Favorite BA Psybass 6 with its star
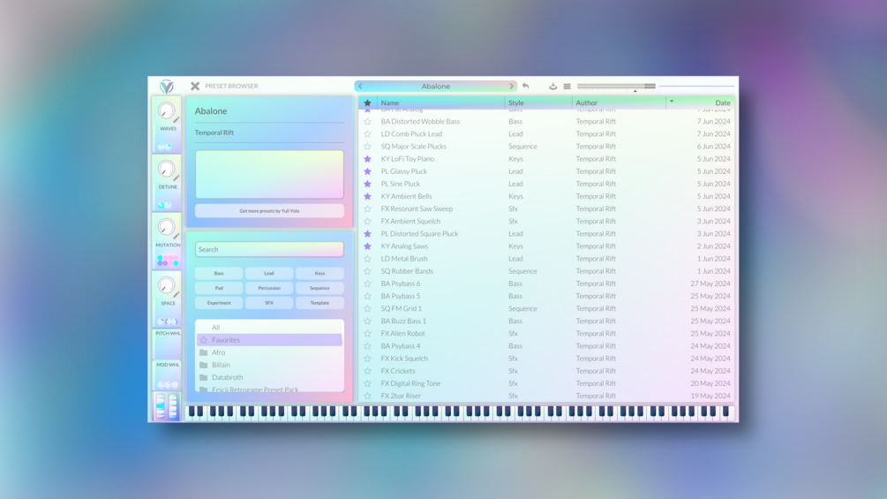Screen dimensions: 887x499 click(x=368, y=284)
